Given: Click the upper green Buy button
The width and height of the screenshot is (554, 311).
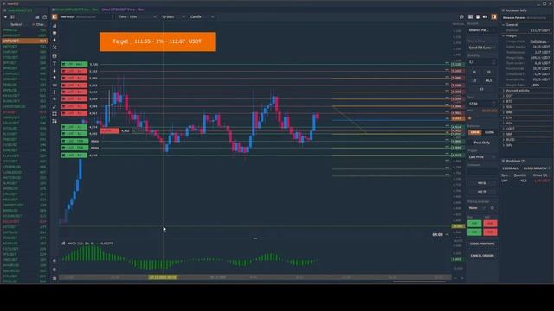Looking at the screenshot, I should coord(474,224).
